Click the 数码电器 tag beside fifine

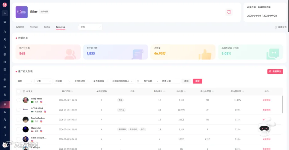(x=44, y=12)
